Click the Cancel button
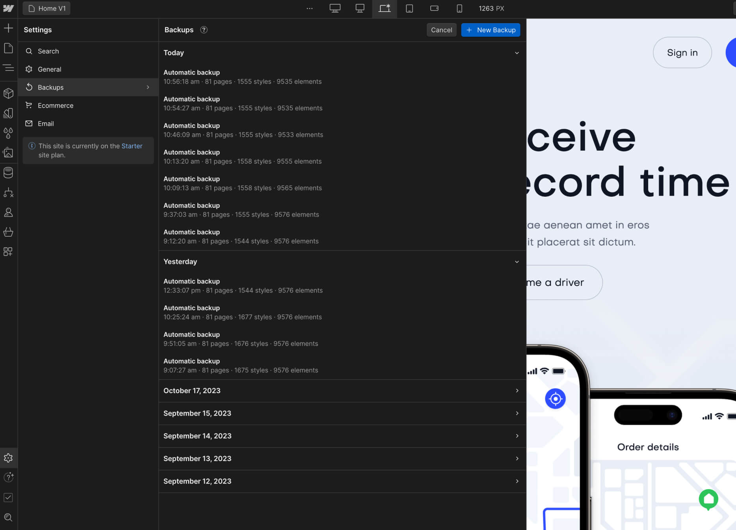Screen dimensions: 736x530 click(x=441, y=30)
